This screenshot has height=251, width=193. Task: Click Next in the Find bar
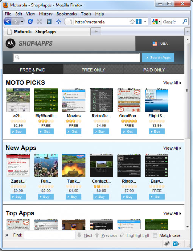click(x=85, y=235)
